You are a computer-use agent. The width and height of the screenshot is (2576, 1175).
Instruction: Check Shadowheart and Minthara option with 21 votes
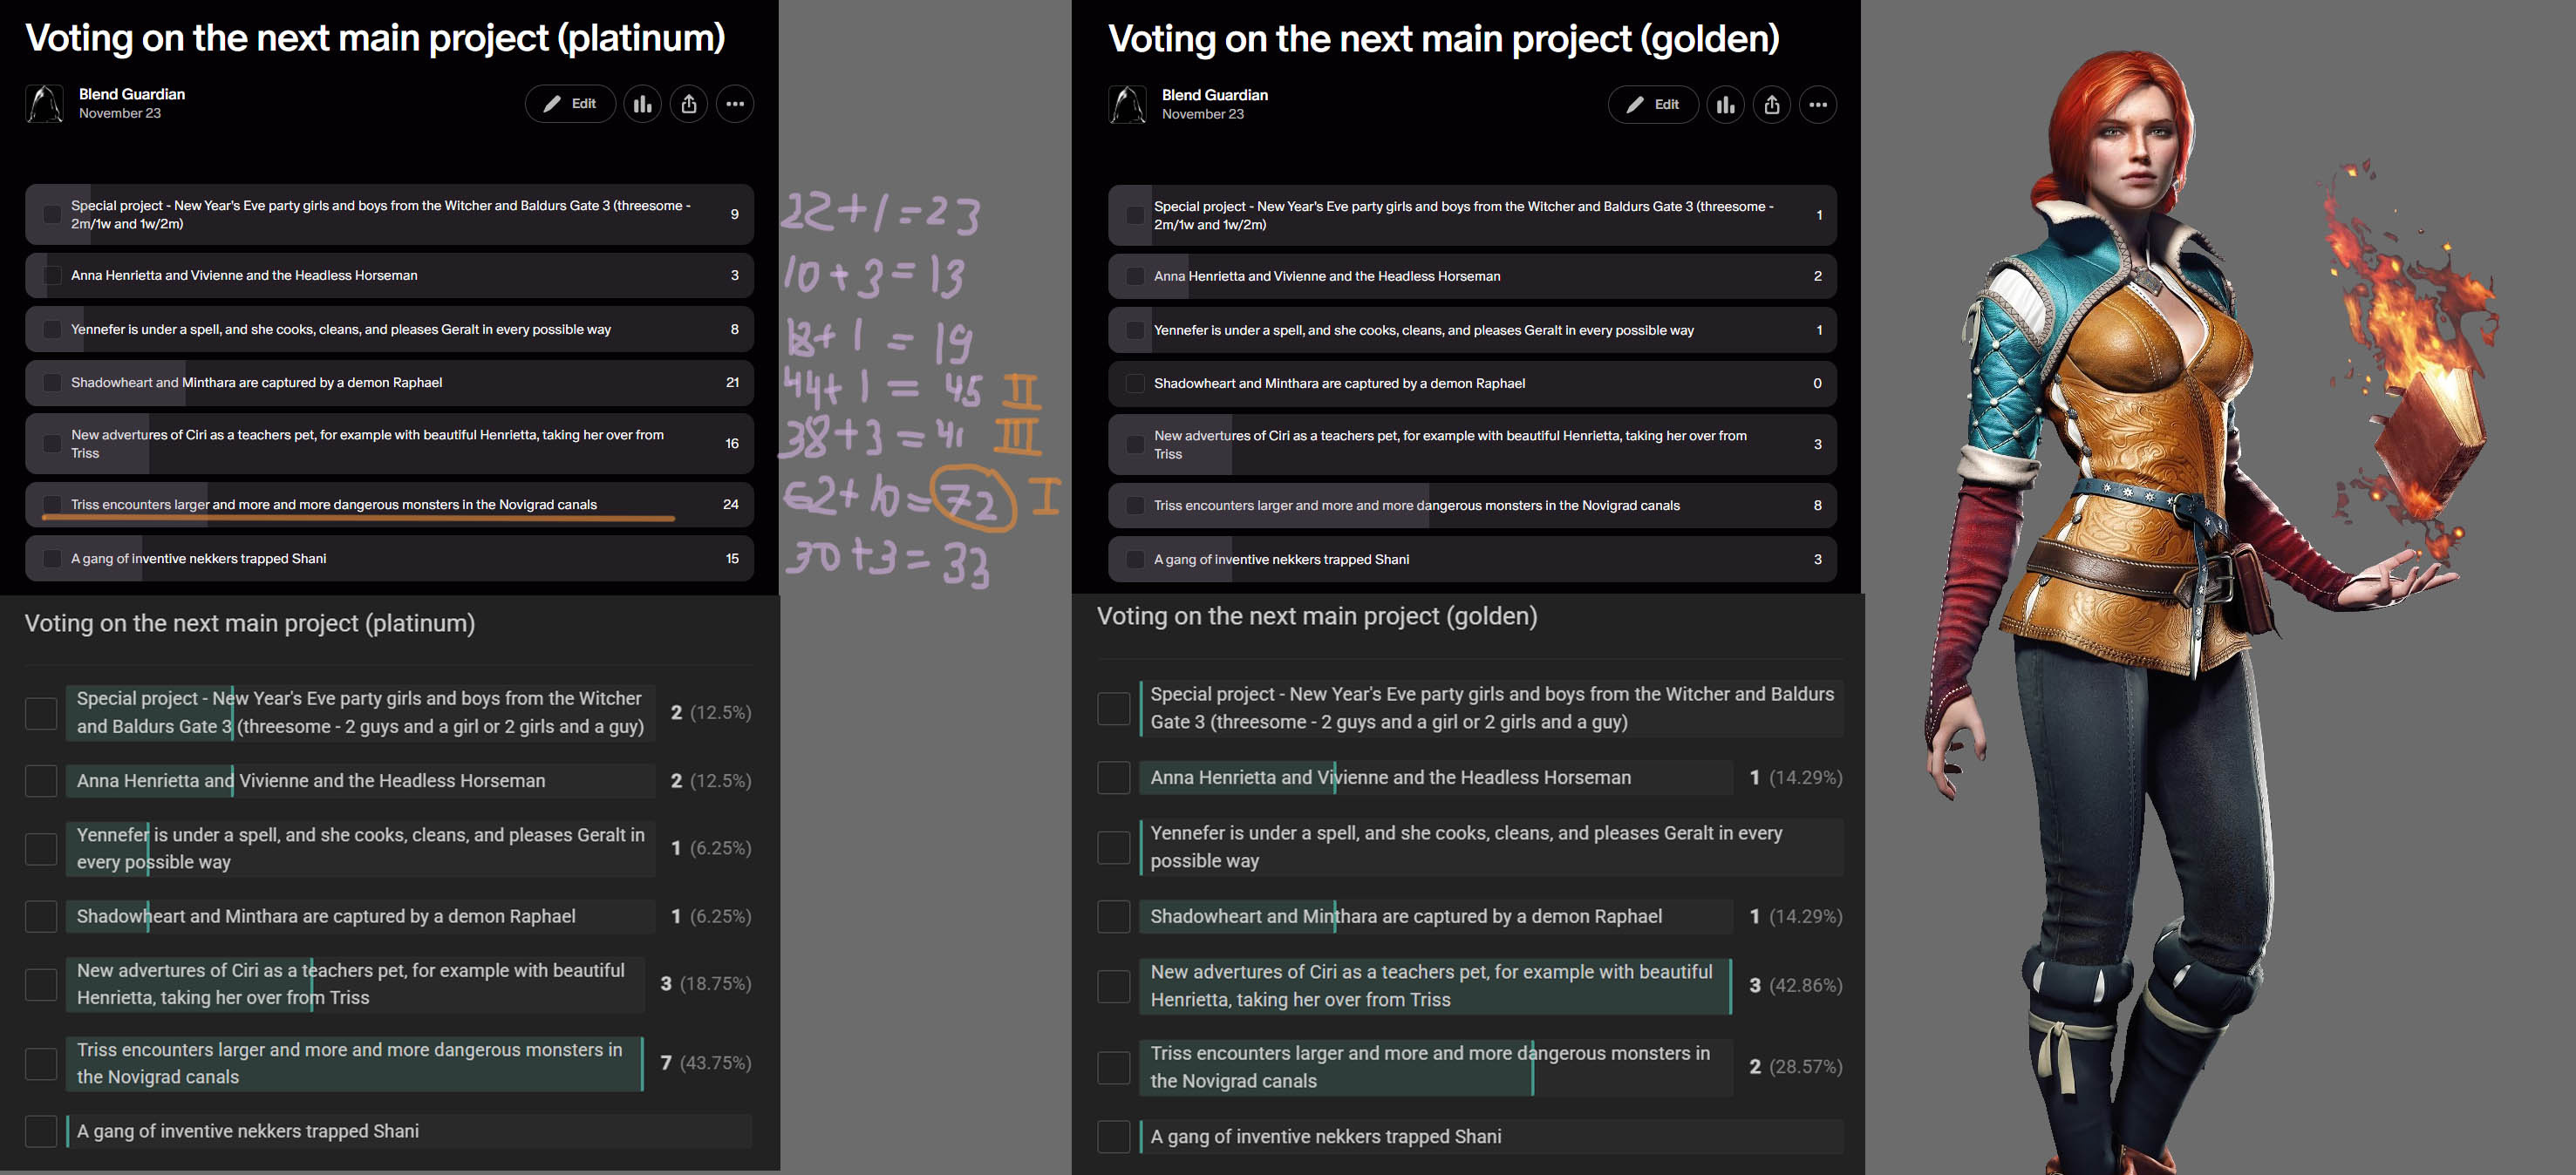pos(52,383)
